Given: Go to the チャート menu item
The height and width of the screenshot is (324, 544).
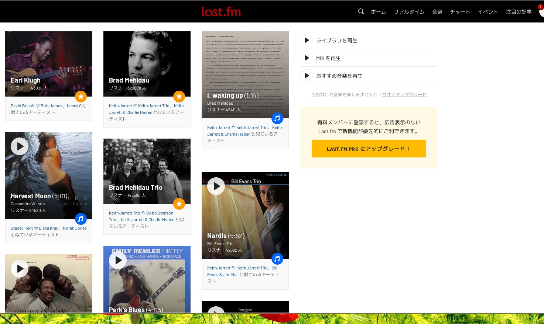Looking at the screenshot, I should (460, 12).
